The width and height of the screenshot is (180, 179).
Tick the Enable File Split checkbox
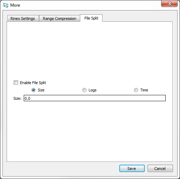16,83
